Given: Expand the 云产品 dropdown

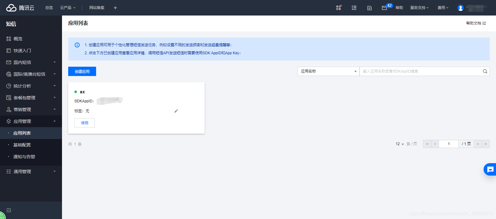Looking at the screenshot, I should pyautogui.click(x=68, y=8).
